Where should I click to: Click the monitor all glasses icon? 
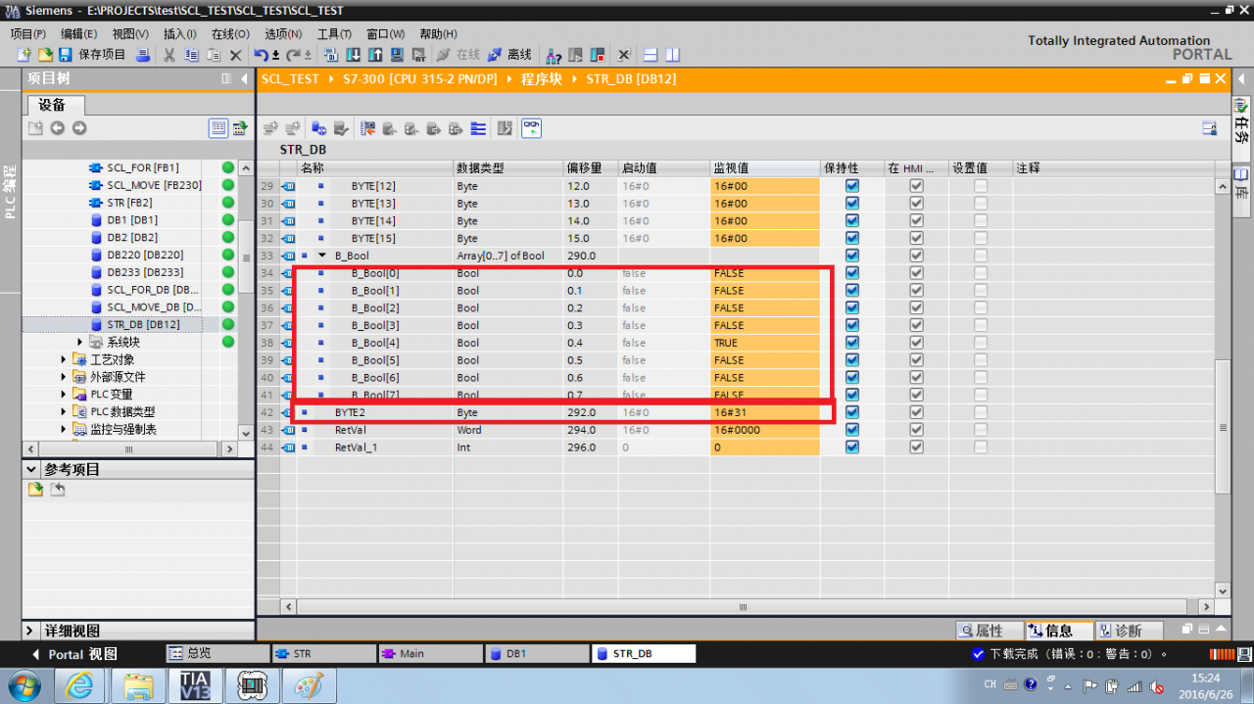click(531, 127)
